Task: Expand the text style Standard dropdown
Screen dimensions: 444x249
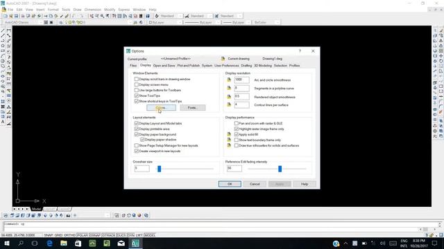Action: pyautogui.click(x=180, y=16)
